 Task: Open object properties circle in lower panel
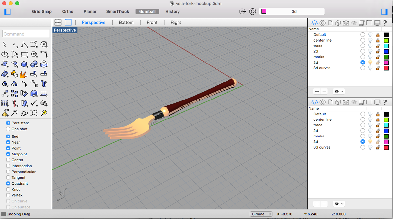click(x=323, y=102)
